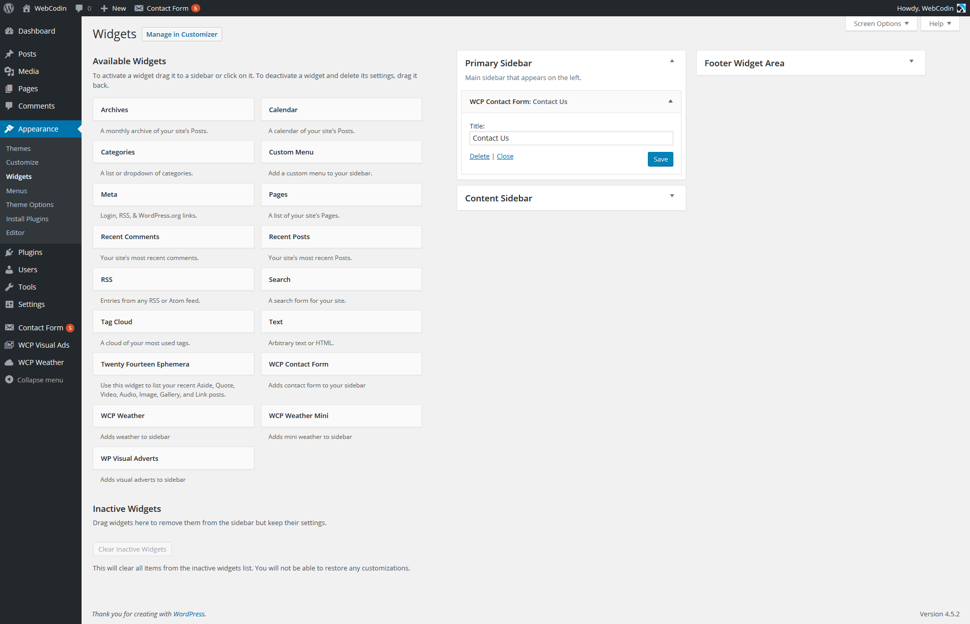Viewport: 970px width, 624px height.
Task: Click the Dashboard gauge icon in sidebar
Action: coord(9,31)
